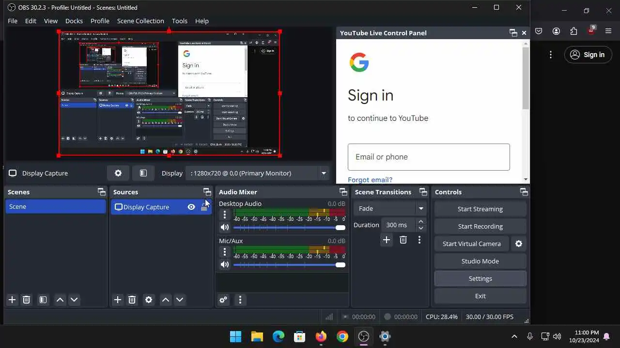Add a scene transition with plus icon
Screen dimensions: 620x348
(x=386, y=240)
